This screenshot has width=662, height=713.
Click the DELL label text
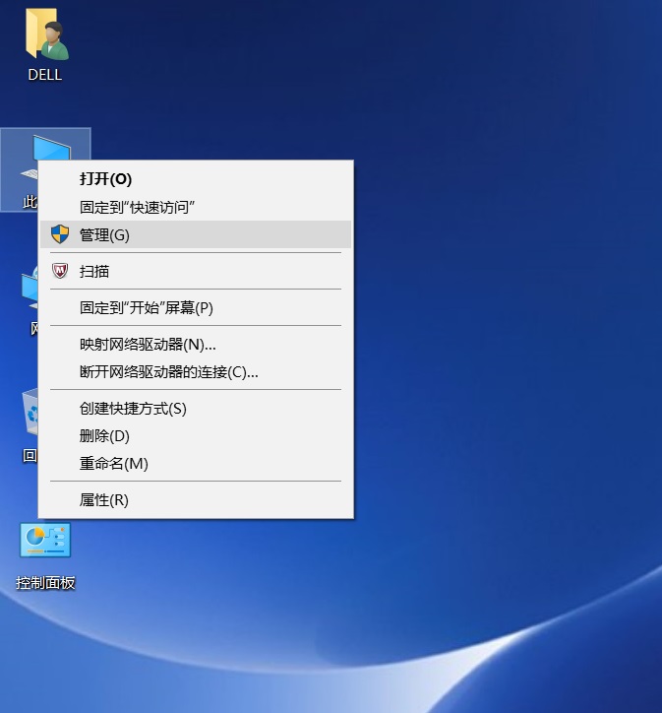(45, 75)
